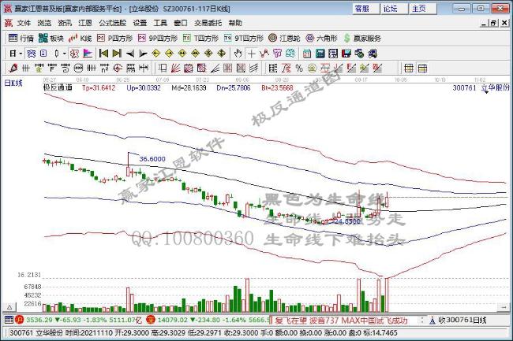Click yellow diamond left-arrow icon
Viewport: 513px width, 341px height.
click(156, 54)
